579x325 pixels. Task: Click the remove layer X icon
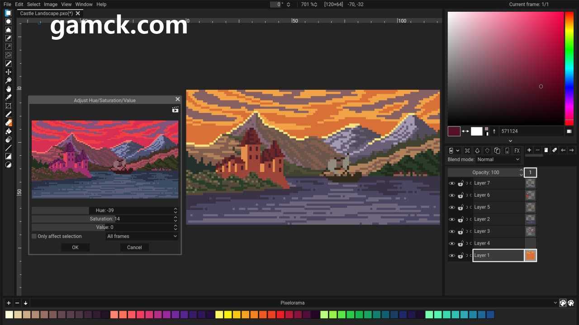click(x=467, y=151)
